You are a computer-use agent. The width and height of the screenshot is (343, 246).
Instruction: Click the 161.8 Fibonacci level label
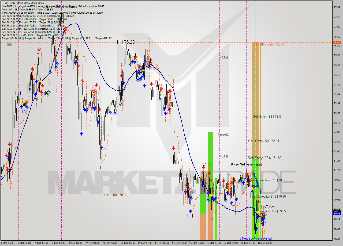(224, 156)
